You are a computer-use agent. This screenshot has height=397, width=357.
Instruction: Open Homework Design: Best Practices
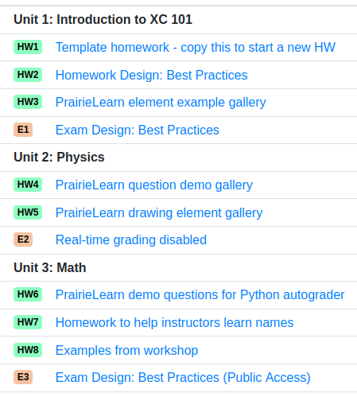[152, 75]
